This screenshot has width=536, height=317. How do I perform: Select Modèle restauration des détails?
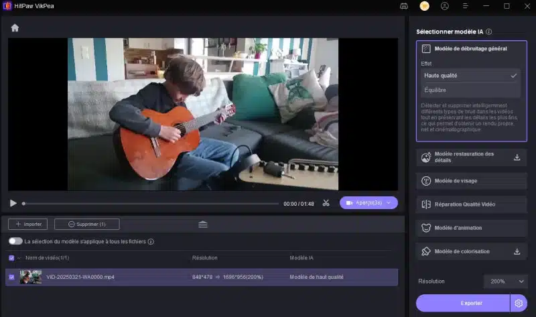[x=472, y=157]
